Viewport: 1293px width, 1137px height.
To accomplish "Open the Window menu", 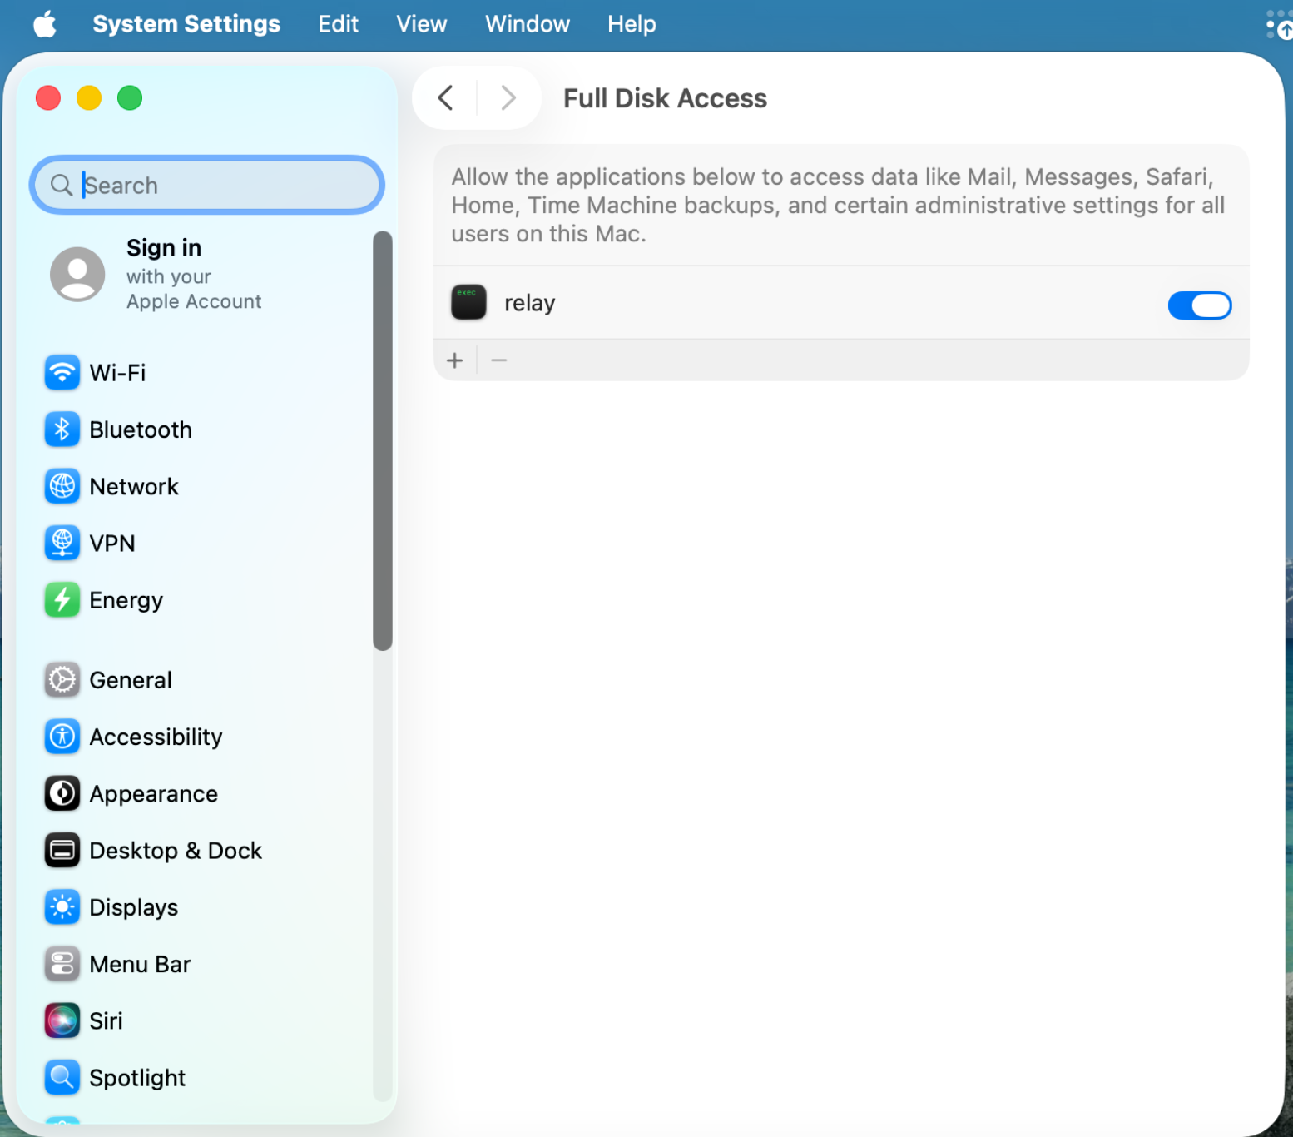I will click(528, 24).
